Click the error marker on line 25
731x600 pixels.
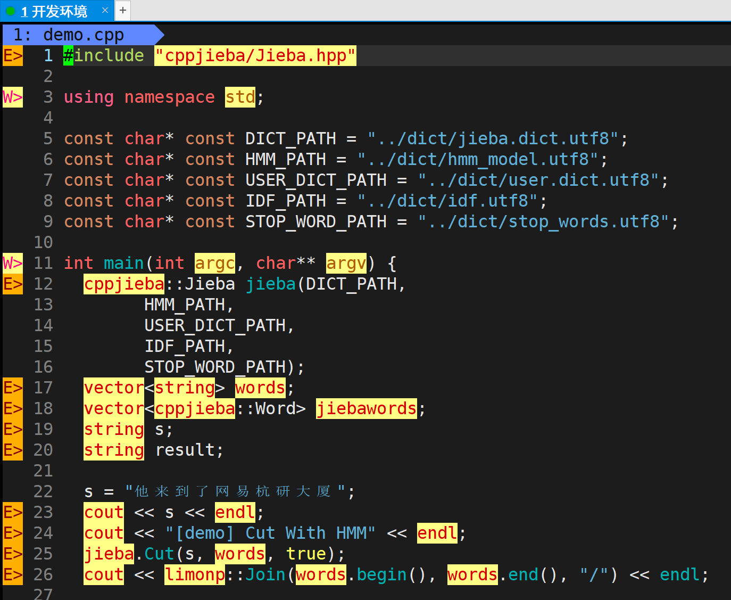(13, 554)
